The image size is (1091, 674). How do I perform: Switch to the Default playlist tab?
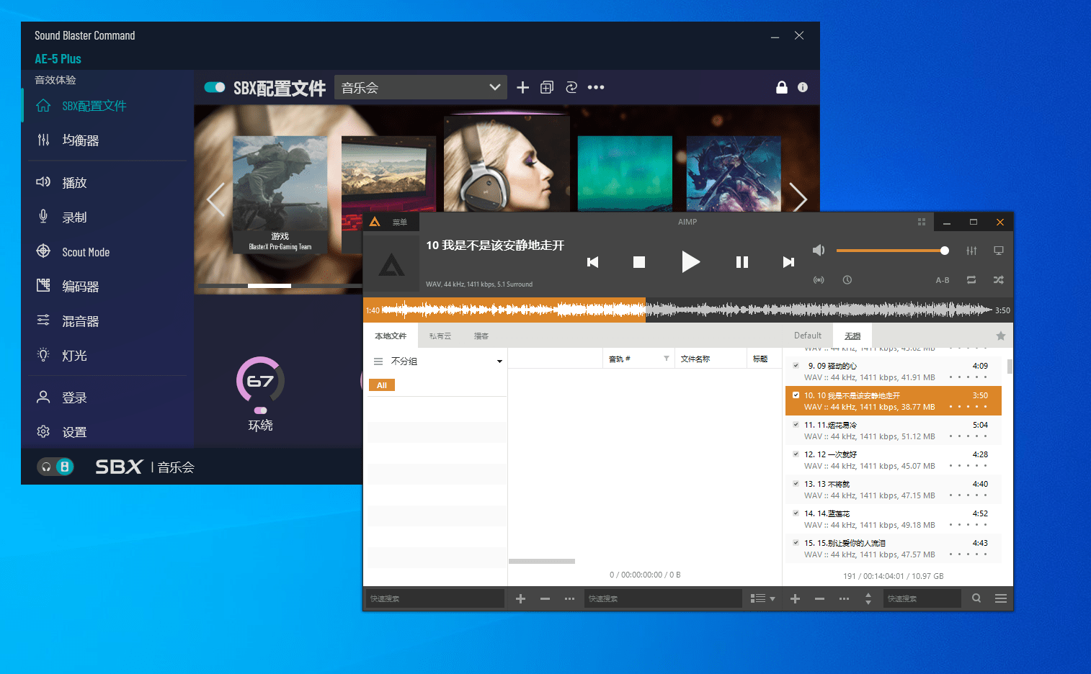807,336
